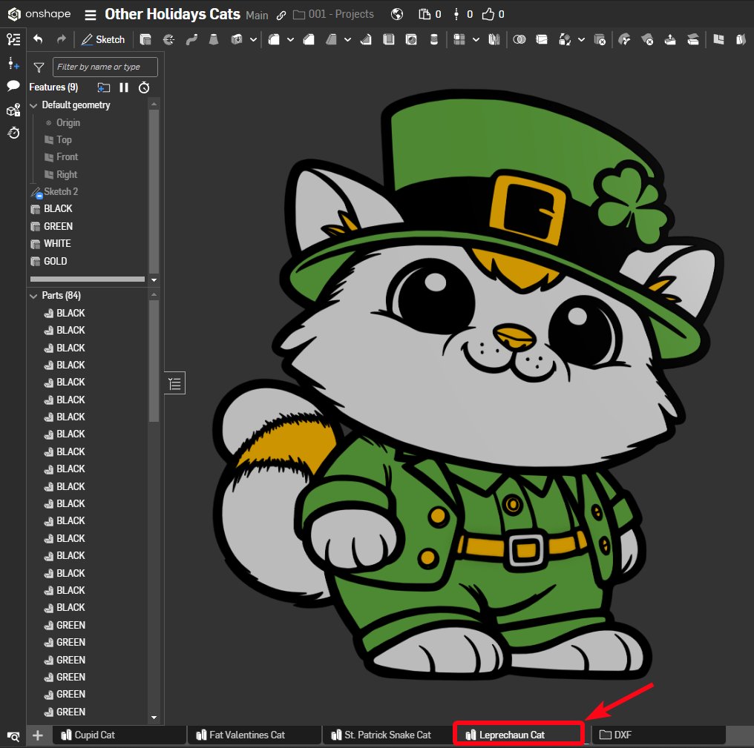Screen dimensions: 754x748
Task: Select the Thicken tool
Action: pos(237,39)
